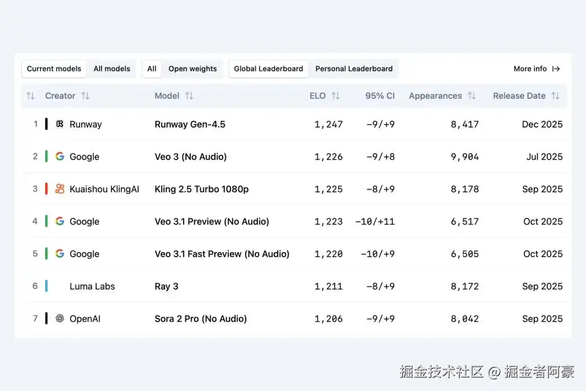Image resolution: width=586 pixels, height=391 pixels.
Task: Click the ELO value 1,220
Action: [328, 254]
